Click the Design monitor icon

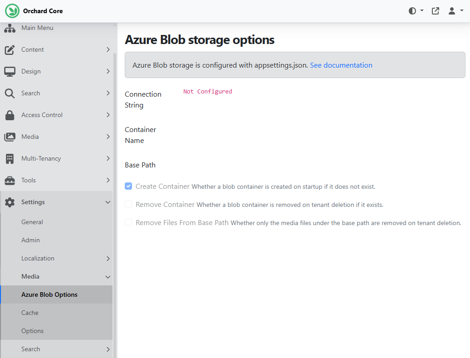(x=10, y=72)
